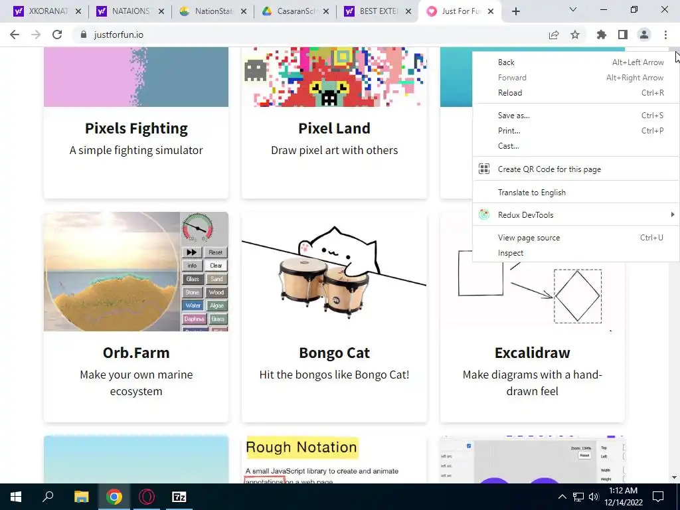The image size is (680, 510).
Task: Choose Translate to English
Action: (576, 193)
